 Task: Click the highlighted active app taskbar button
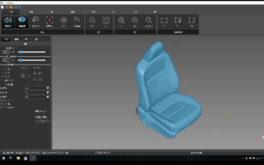tap(33, 158)
